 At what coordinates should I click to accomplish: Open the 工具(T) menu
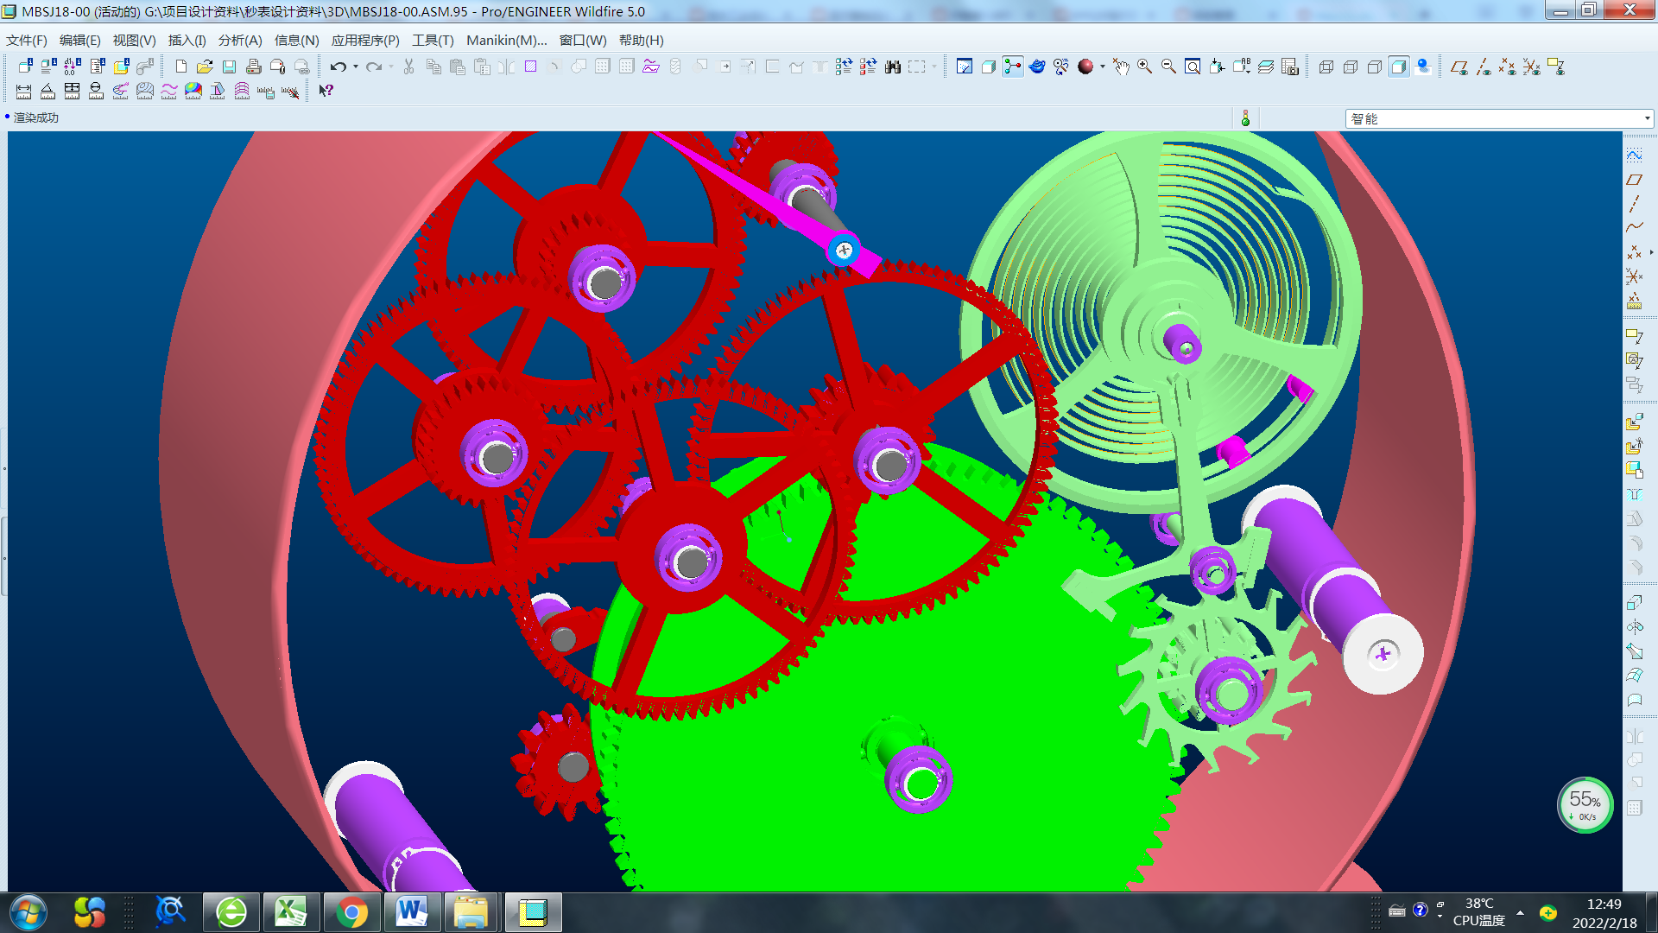[x=433, y=41]
